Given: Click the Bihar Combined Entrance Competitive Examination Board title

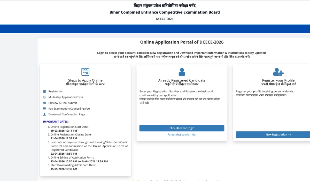Looking at the screenshot, I should [165, 12].
